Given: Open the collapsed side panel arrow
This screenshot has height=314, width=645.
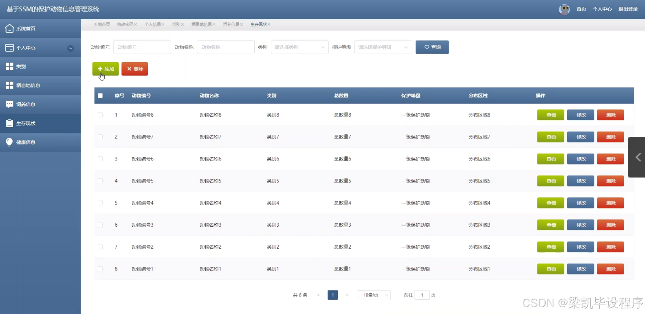Looking at the screenshot, I should tap(638, 157).
